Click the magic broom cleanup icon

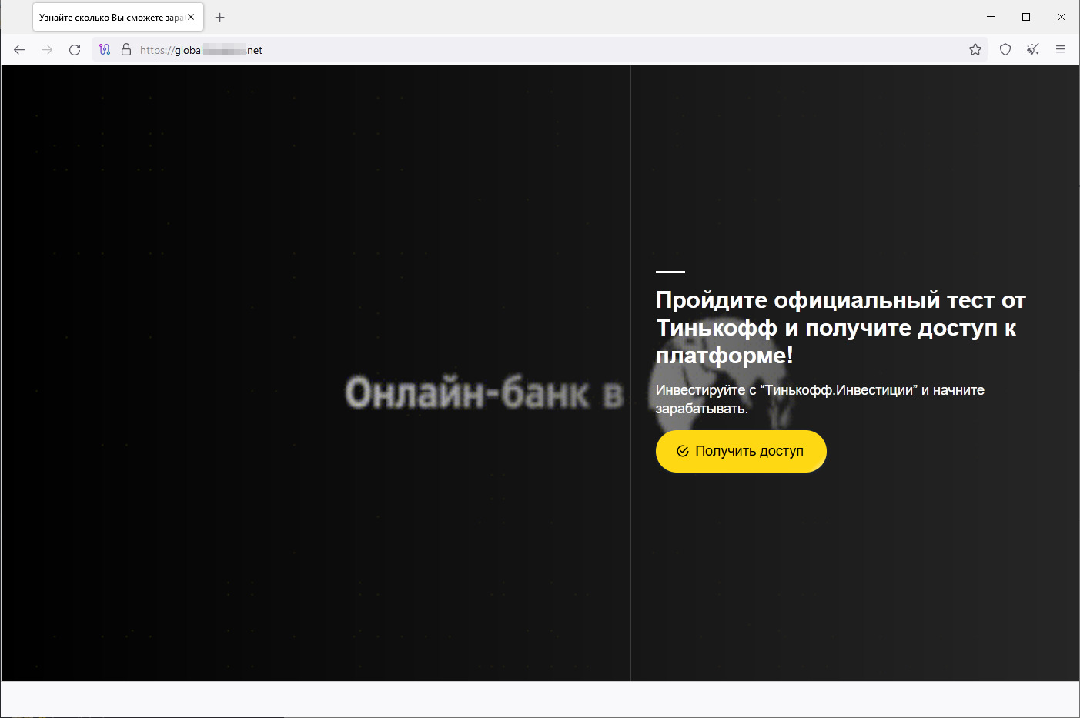1032,49
